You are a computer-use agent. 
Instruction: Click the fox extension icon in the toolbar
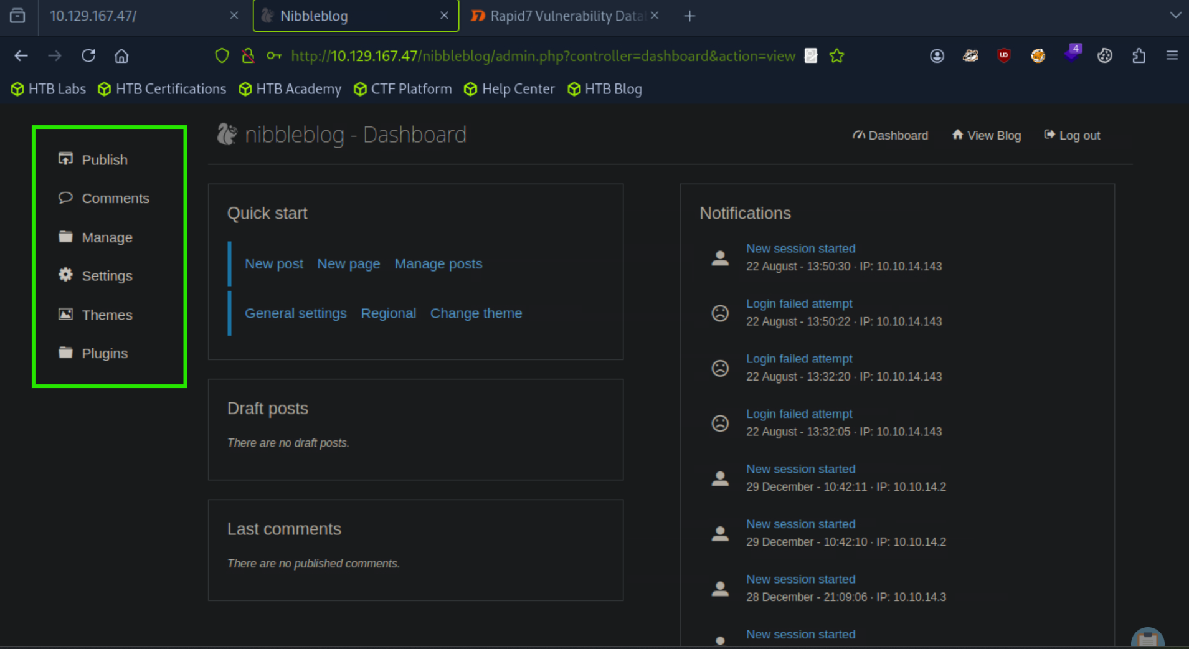[1038, 55]
